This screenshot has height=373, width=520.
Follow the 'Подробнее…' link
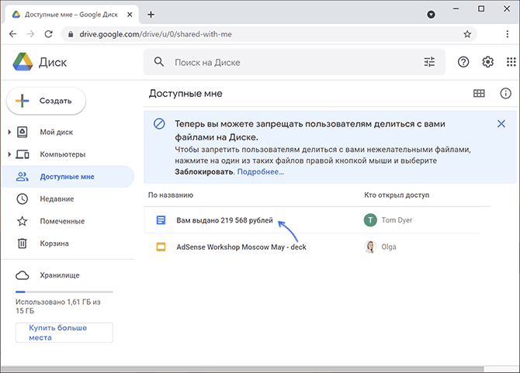[x=261, y=172]
